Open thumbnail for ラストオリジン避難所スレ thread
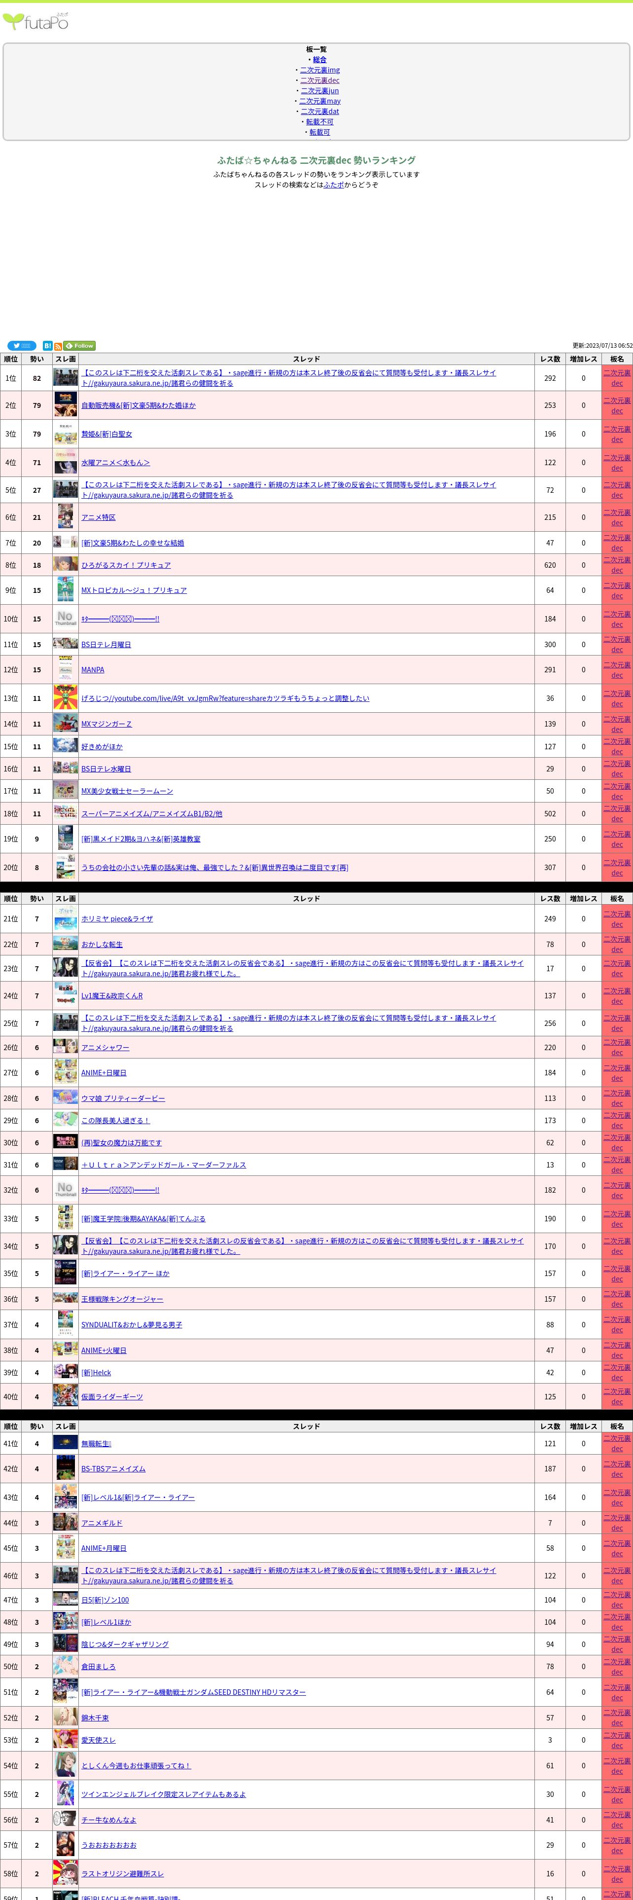This screenshot has width=633, height=1900. (x=66, y=1873)
